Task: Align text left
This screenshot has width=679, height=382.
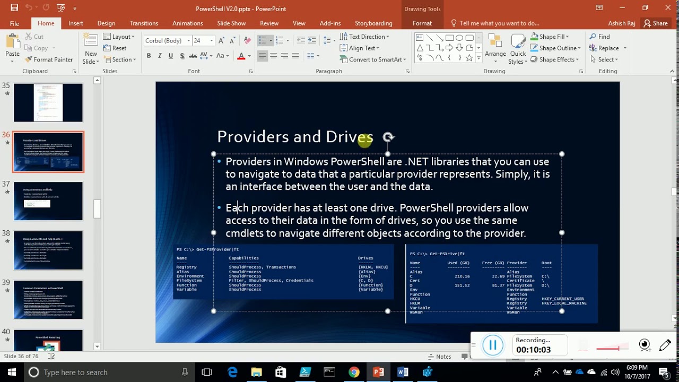Action: point(262,56)
